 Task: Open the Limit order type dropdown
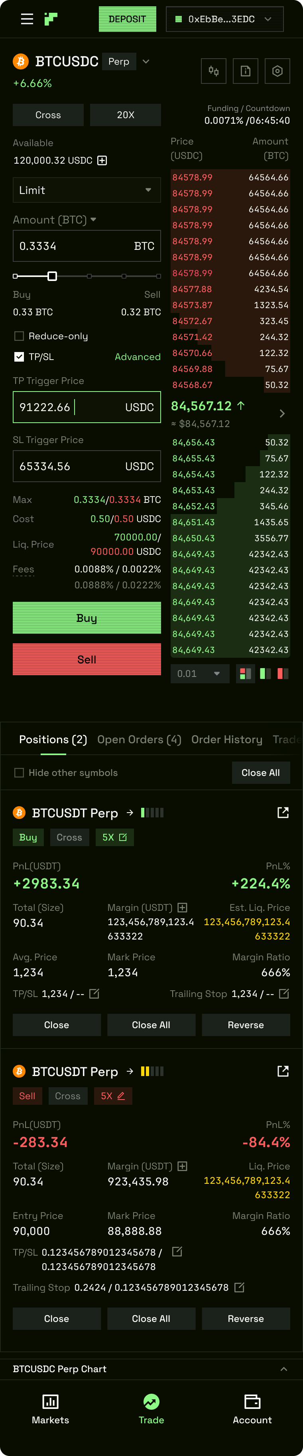coord(87,190)
